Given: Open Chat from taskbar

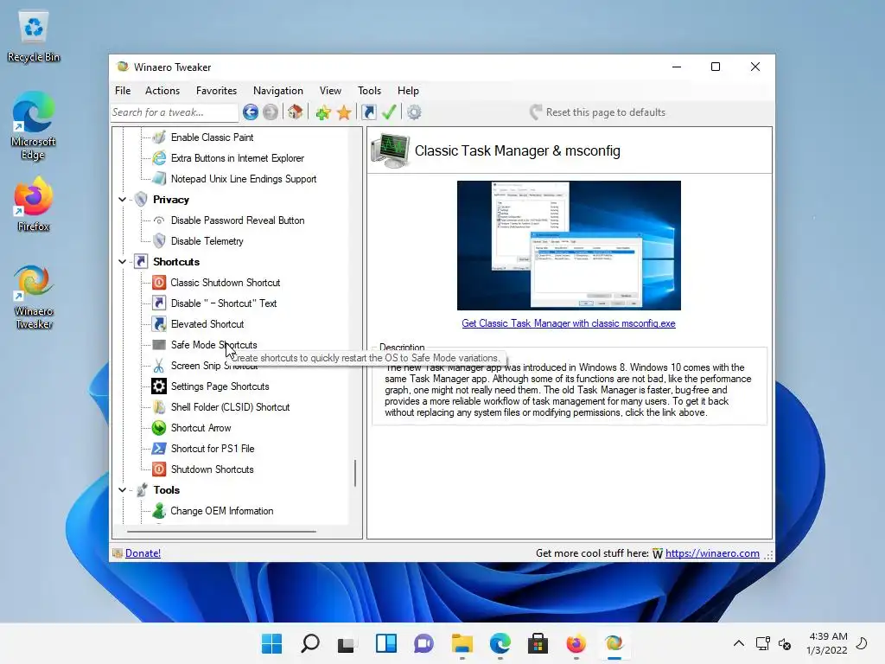Looking at the screenshot, I should click(x=423, y=643).
